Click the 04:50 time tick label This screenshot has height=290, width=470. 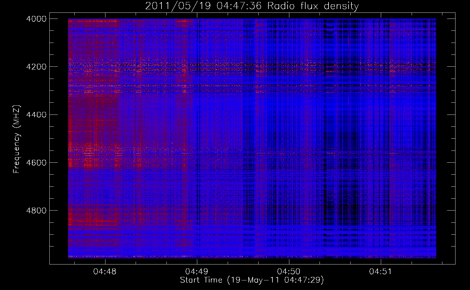coord(289,272)
